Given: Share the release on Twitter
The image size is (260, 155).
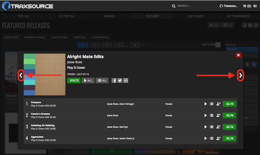Looking at the screenshot, I should click(x=120, y=80).
